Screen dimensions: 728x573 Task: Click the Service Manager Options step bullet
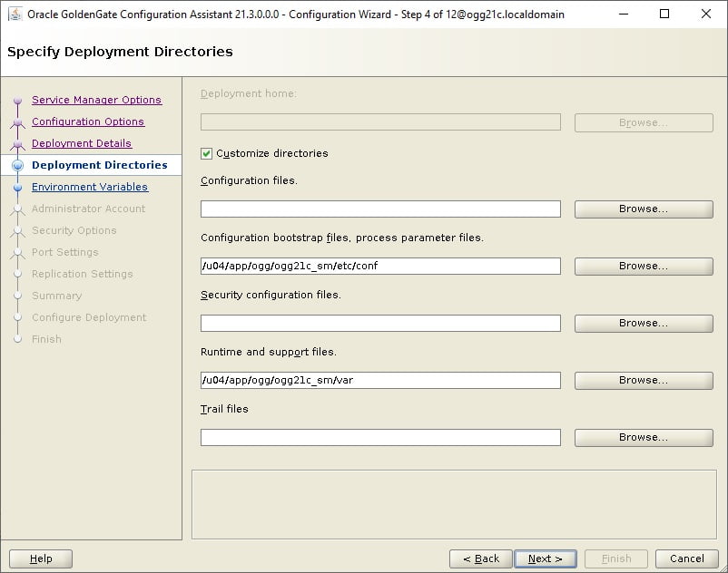coord(17,100)
